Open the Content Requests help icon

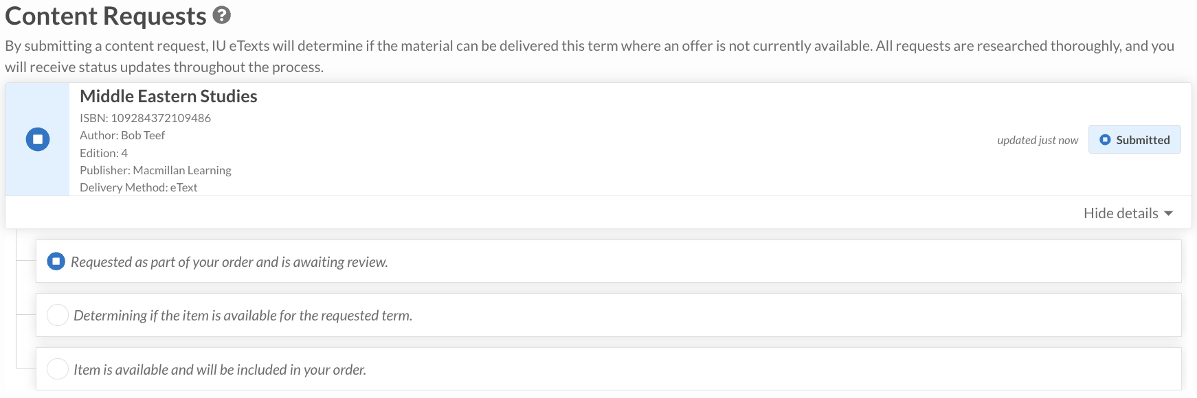point(221,14)
